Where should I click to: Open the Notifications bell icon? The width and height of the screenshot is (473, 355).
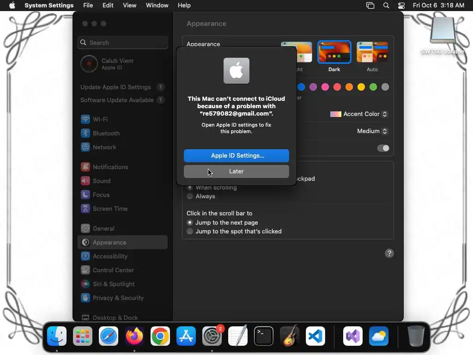coord(85,167)
